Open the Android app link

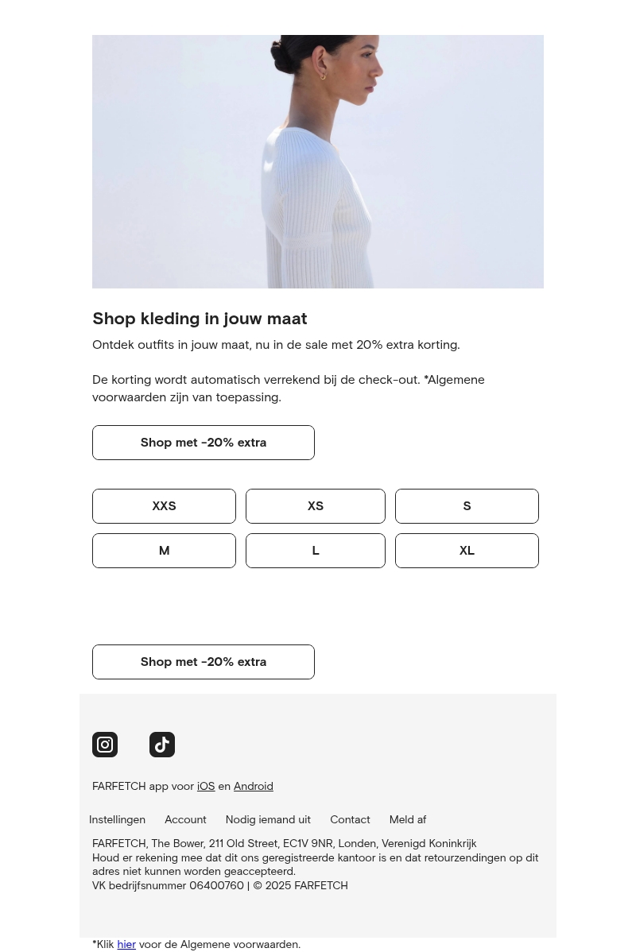253,786
